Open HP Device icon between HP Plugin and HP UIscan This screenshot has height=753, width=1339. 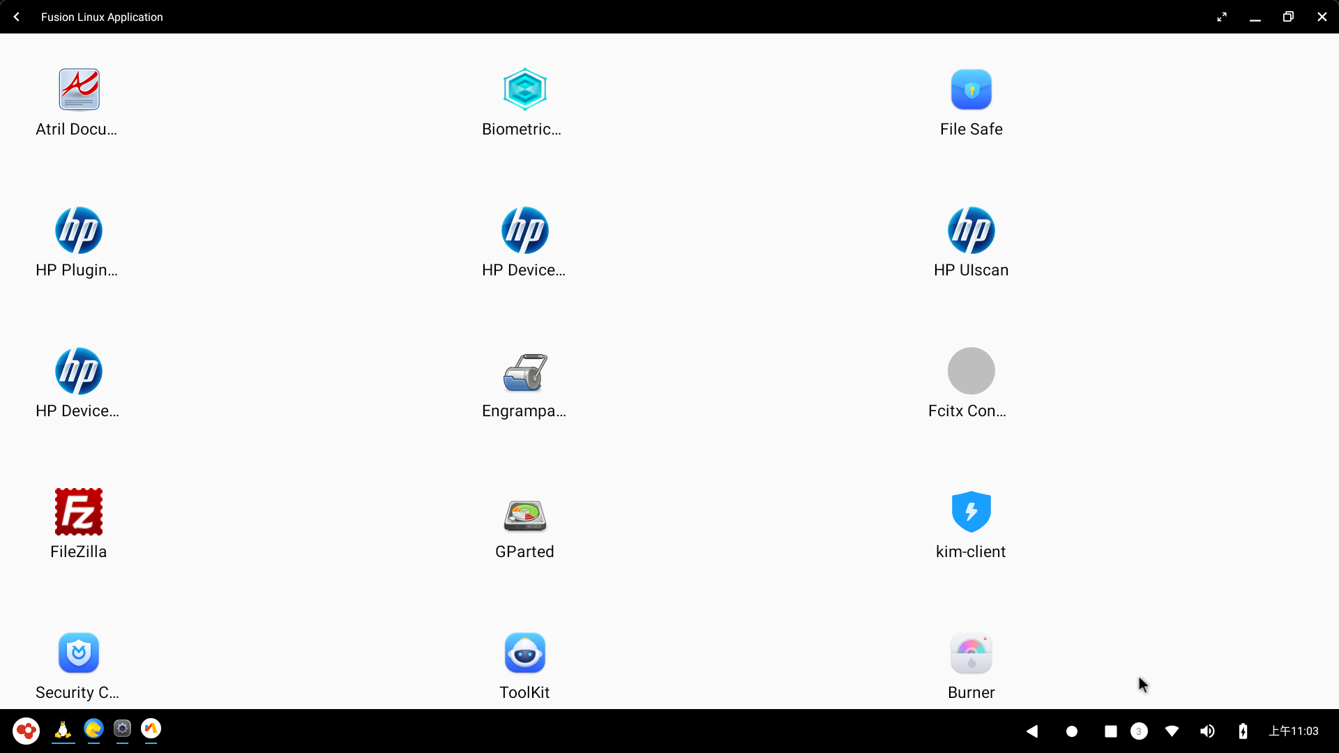(x=524, y=230)
